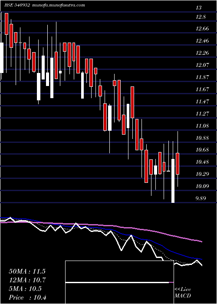Click the 12MA : 10.7 readout

[x=27, y=280]
